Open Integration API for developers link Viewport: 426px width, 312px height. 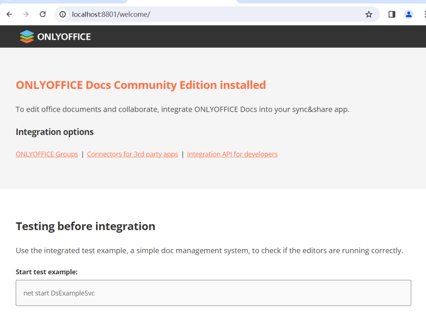pos(232,154)
